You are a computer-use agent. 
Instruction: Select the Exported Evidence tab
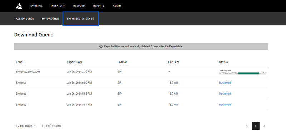80,19
